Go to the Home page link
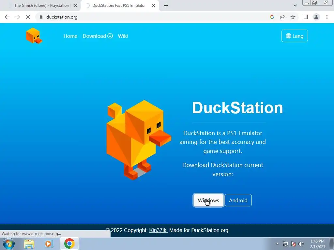The image size is (334, 250). 70,36
